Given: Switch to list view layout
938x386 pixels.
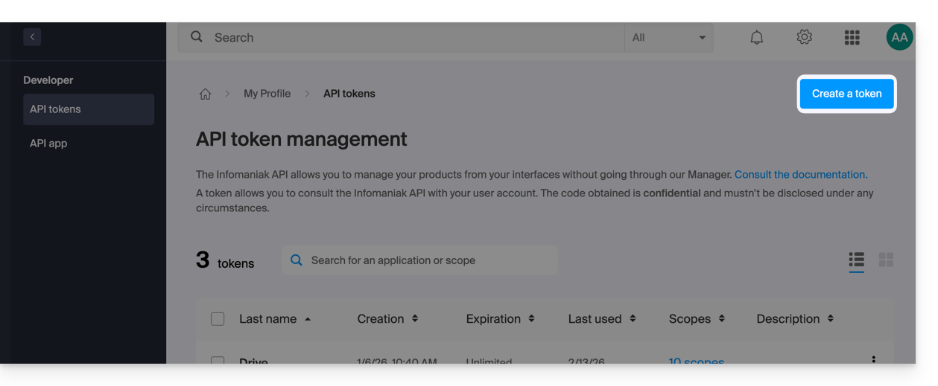Looking at the screenshot, I should pos(856,260).
